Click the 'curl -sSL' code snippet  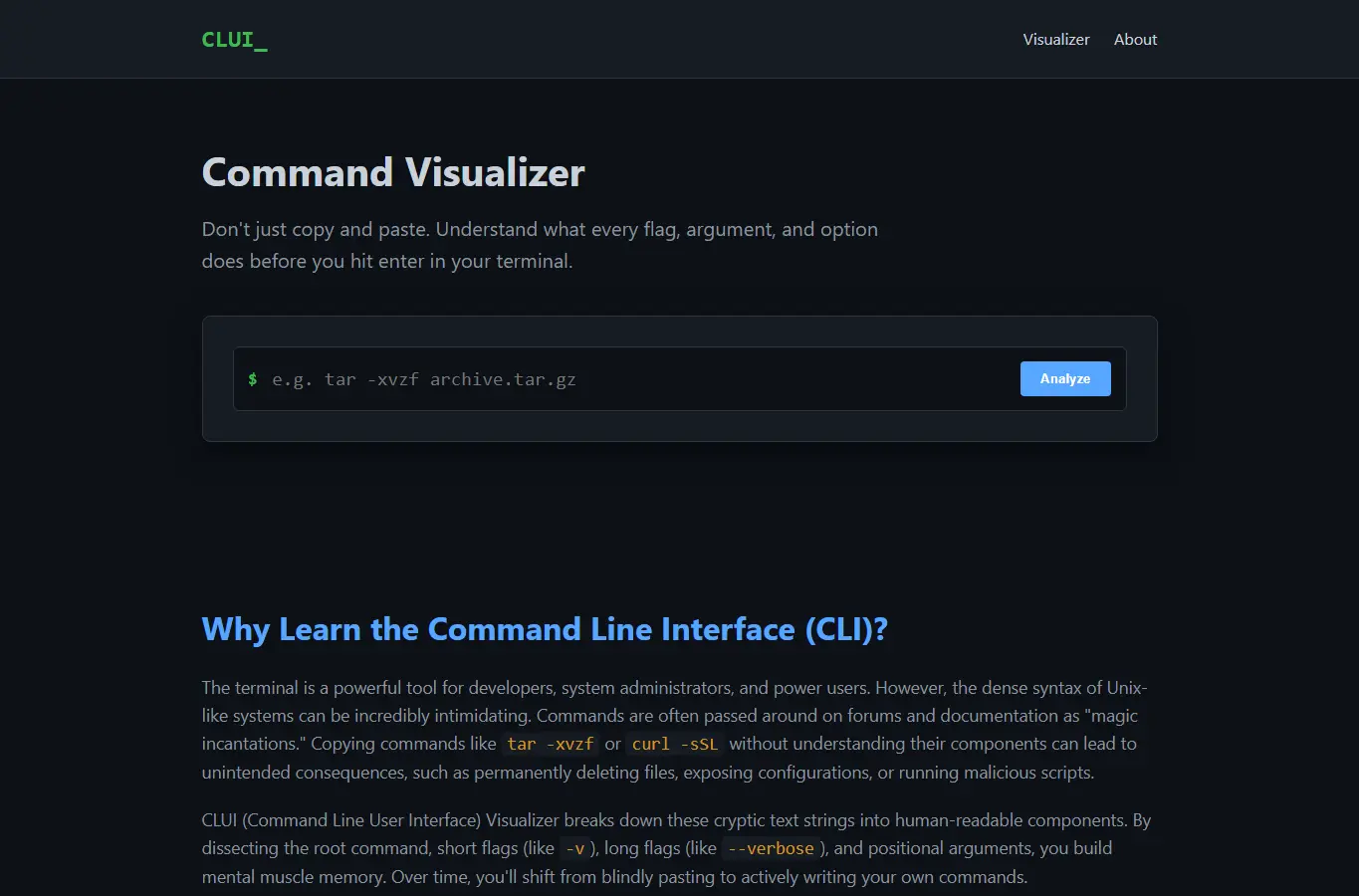(675, 744)
